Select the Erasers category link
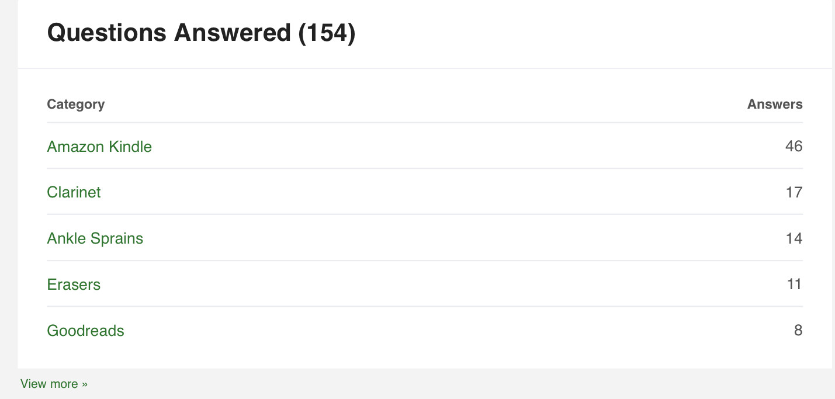Screen dimensions: 835x399 (74, 284)
